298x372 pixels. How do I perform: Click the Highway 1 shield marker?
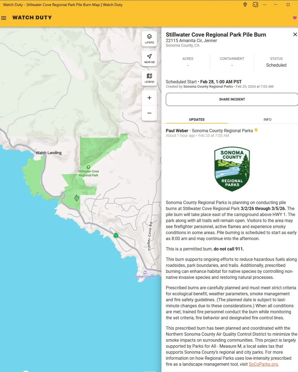point(116,235)
